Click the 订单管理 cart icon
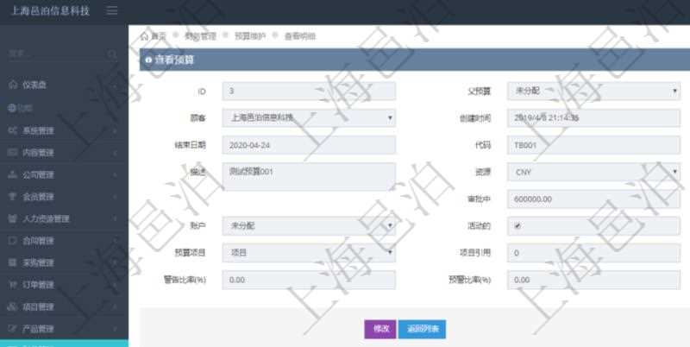This screenshot has height=347, width=690. tap(12, 284)
